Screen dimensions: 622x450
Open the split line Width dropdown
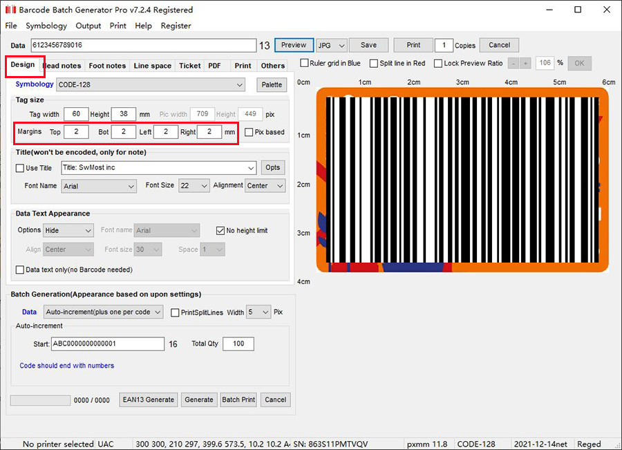click(x=258, y=312)
